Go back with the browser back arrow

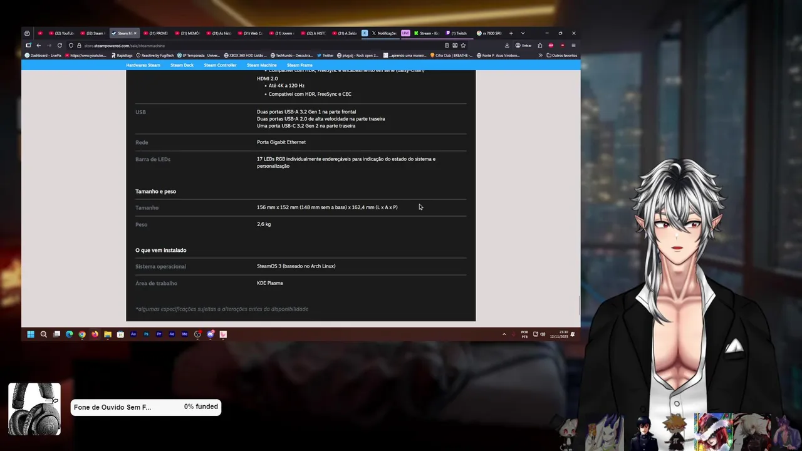(38, 45)
